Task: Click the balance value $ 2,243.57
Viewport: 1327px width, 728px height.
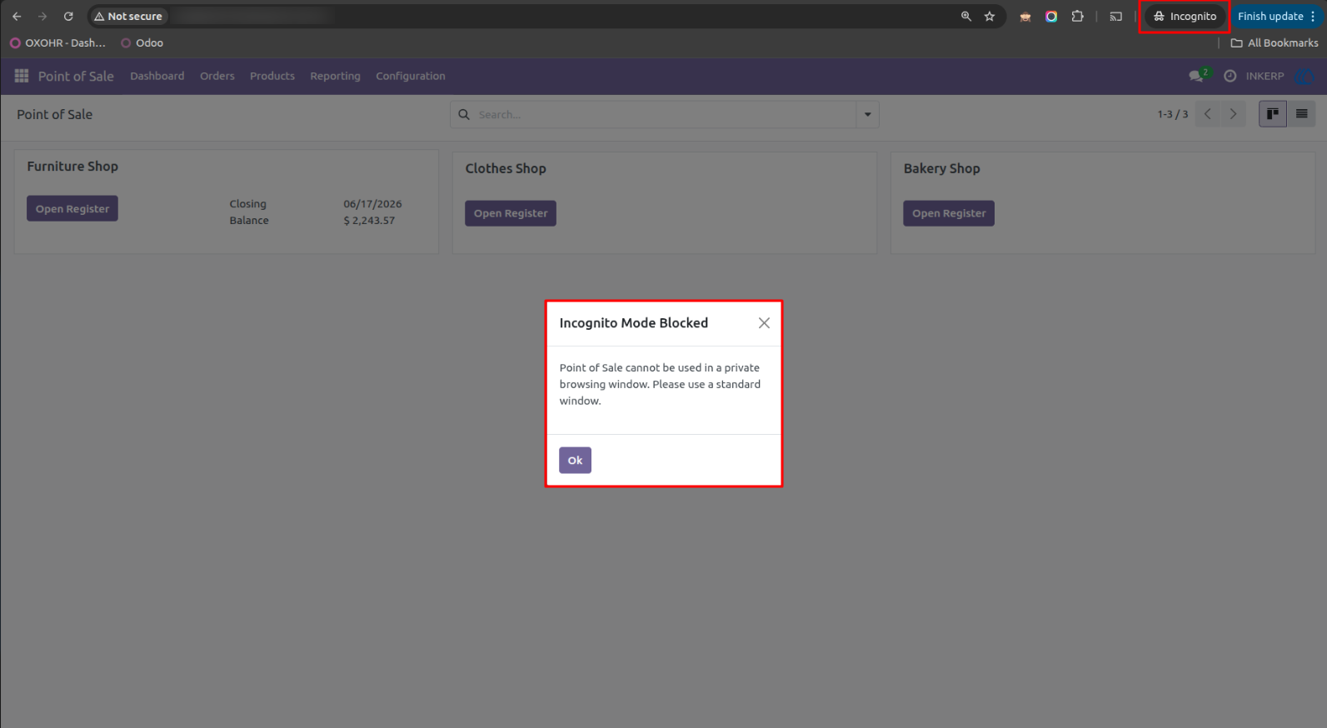Action: (369, 220)
